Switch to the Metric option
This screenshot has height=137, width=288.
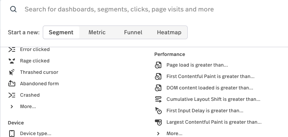97,32
